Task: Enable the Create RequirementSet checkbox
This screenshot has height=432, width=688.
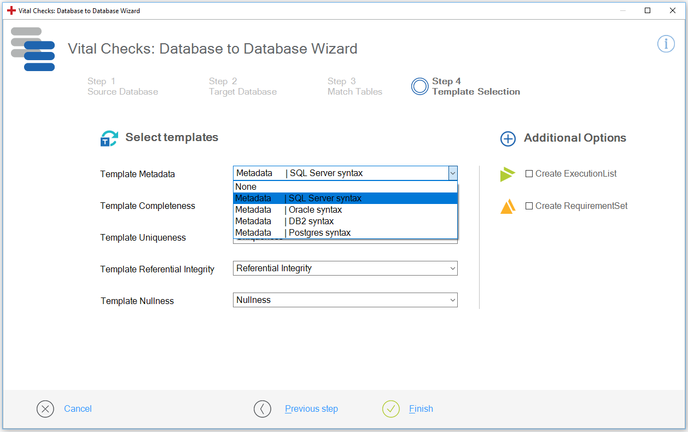Action: (529, 206)
